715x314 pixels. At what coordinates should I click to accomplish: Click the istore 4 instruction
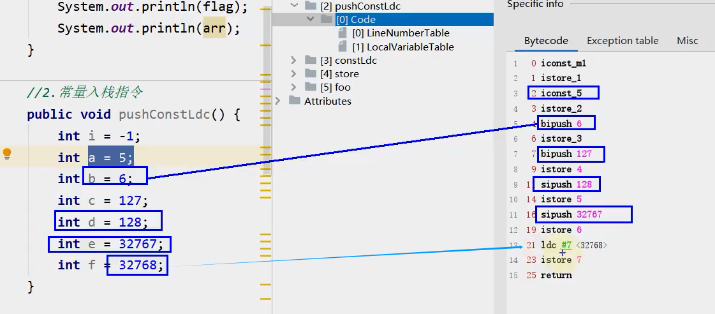tap(561, 169)
